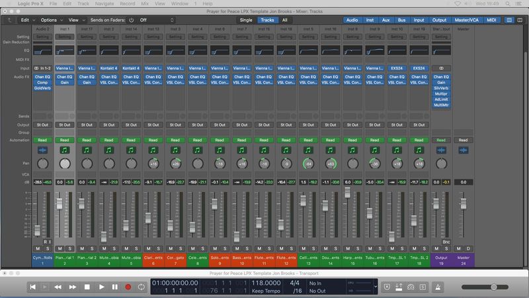Viewport: 529px width, 298px height.
Task: Click the Fast Forward transport button
Action: pos(73,287)
